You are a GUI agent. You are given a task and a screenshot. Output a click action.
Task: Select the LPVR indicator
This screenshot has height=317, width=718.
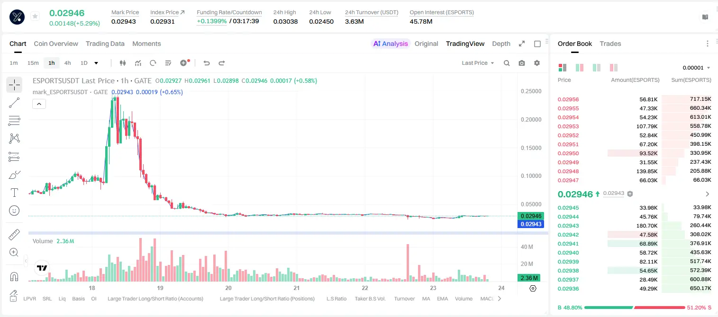click(29, 299)
